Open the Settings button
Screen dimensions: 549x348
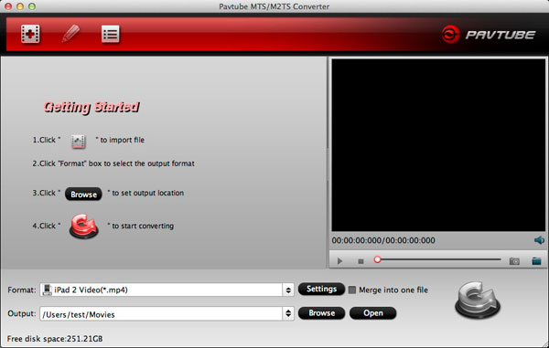[x=321, y=289]
